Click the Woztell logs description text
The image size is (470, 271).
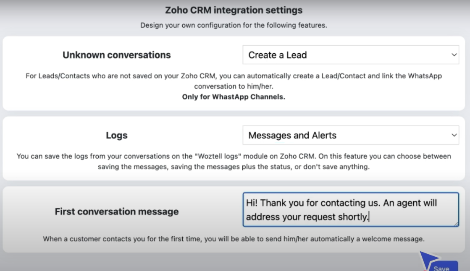click(x=234, y=162)
